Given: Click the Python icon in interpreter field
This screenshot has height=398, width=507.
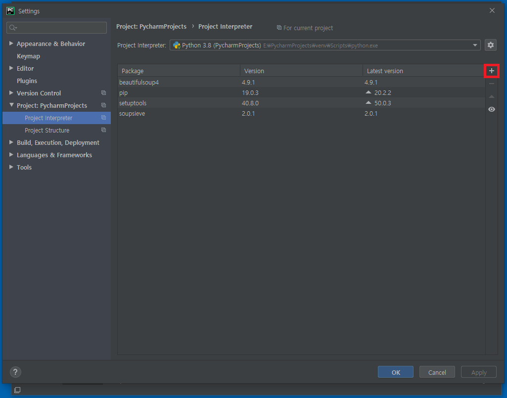Looking at the screenshot, I should coord(177,45).
